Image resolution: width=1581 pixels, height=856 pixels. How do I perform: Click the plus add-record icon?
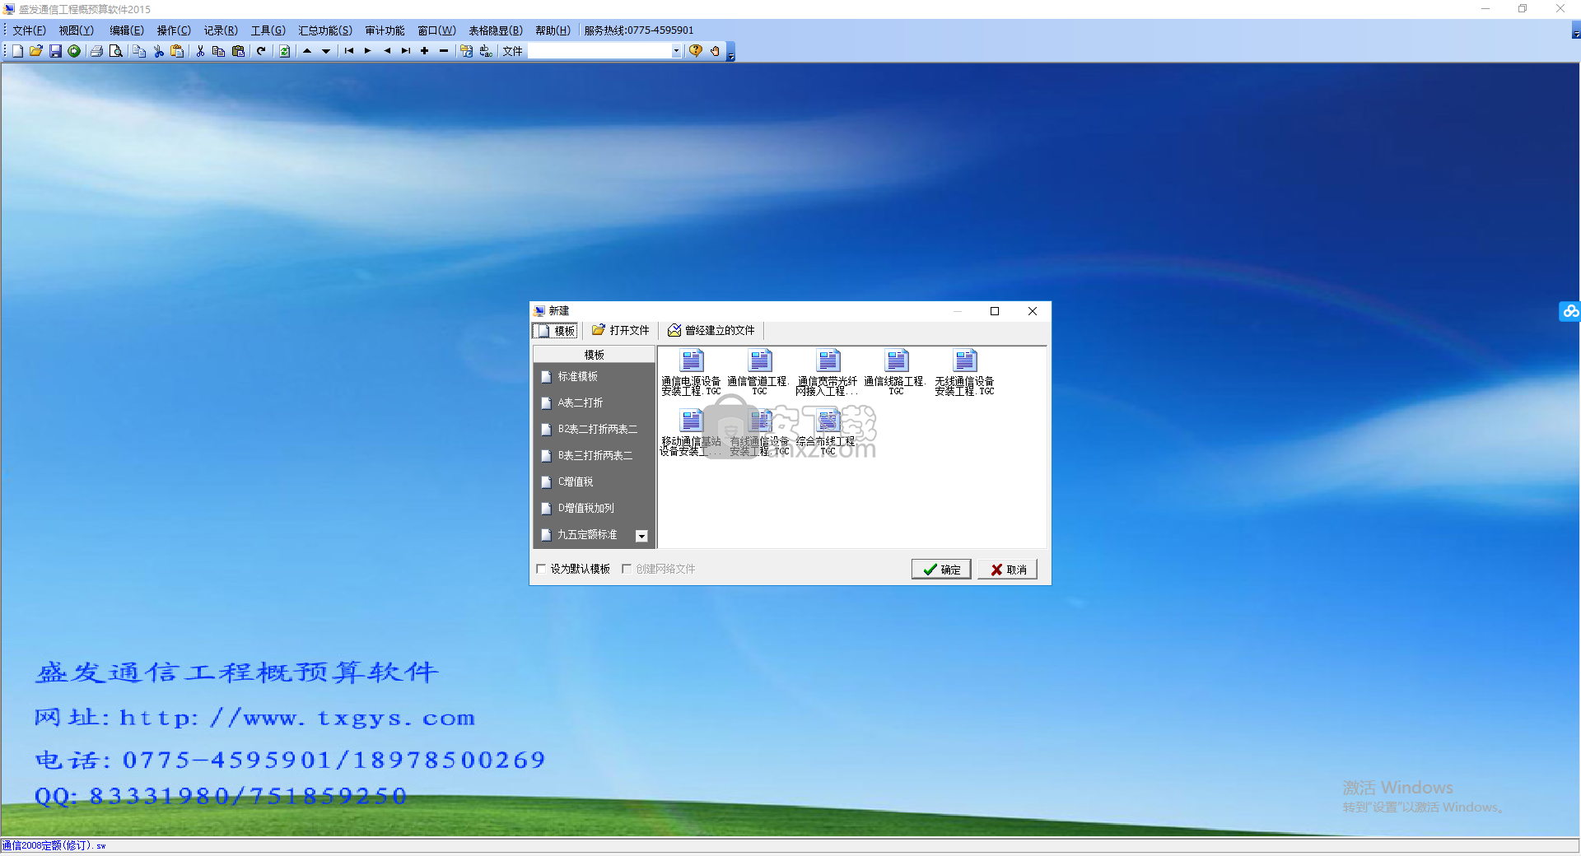(425, 51)
